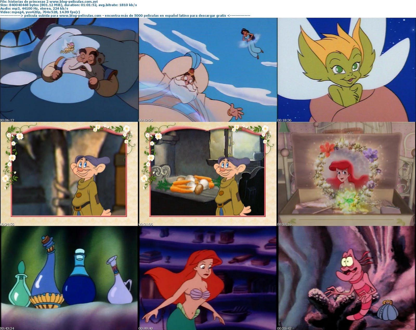Image resolution: width=416 pixels, height=330 pixels.
Task: Select the thumbnail stamped 00:06:12
Action: pyautogui.click(x=69, y=70)
